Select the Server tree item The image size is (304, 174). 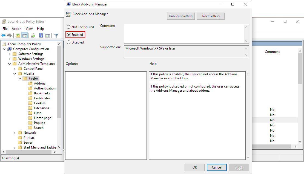click(x=28, y=143)
